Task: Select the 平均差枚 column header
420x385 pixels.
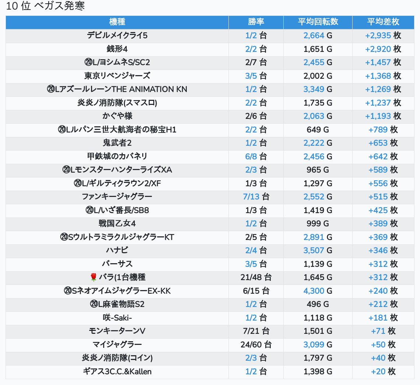Action: coord(383,22)
